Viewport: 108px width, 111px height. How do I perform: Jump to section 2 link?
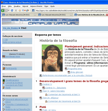pos(5,40)
